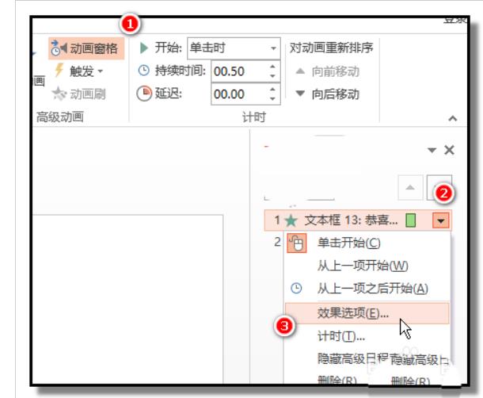Select 效果选项 from the context menu
The image size is (483, 398).
pyautogui.click(x=352, y=312)
